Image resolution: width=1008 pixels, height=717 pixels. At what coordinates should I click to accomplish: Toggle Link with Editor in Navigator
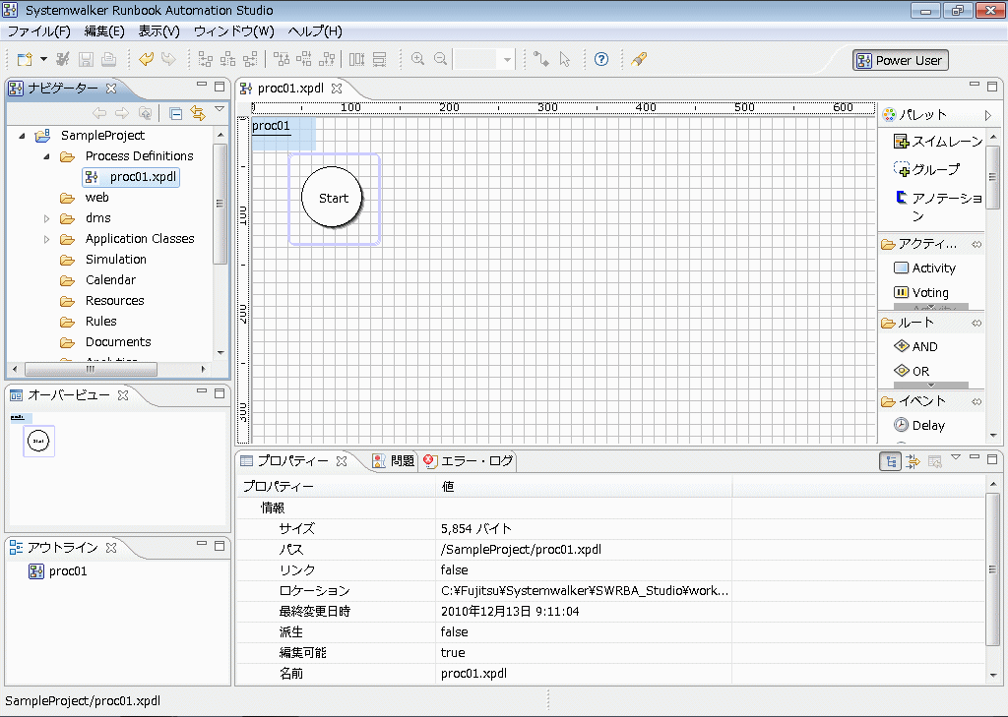(197, 114)
